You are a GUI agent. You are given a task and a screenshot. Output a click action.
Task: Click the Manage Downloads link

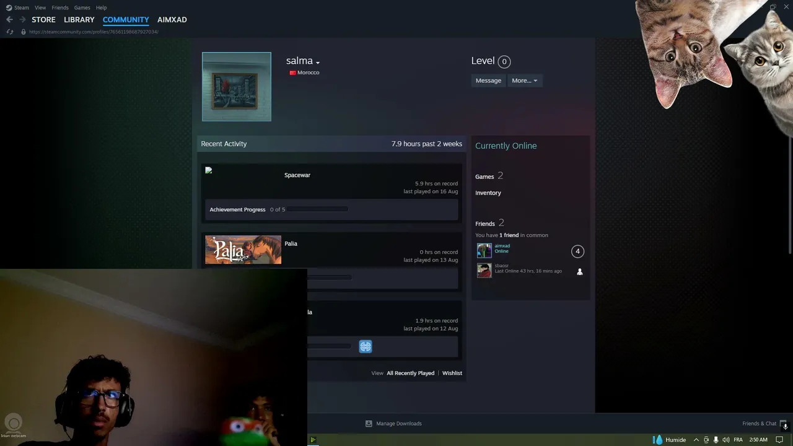[399, 424]
